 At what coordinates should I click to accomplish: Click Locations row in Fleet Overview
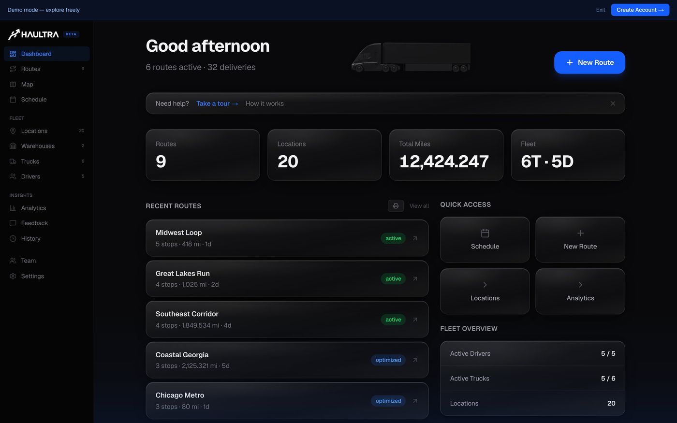[x=532, y=403]
